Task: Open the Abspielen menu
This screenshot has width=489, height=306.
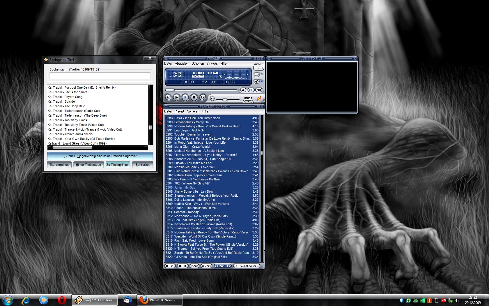Action: [x=182, y=64]
